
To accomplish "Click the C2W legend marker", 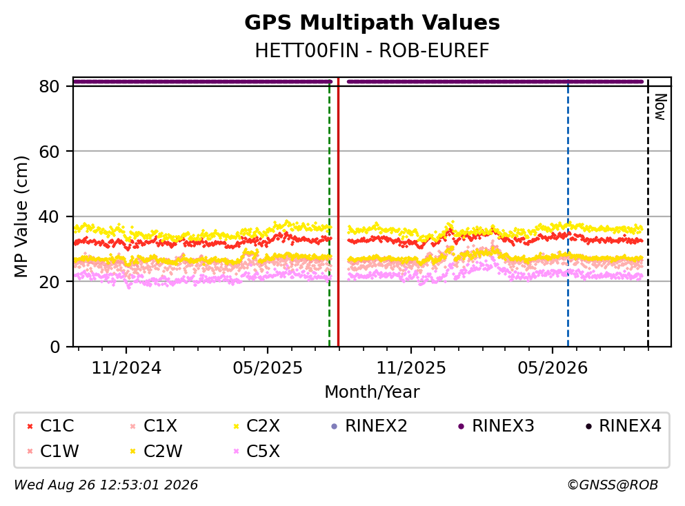I will pyautogui.click(x=133, y=452).
